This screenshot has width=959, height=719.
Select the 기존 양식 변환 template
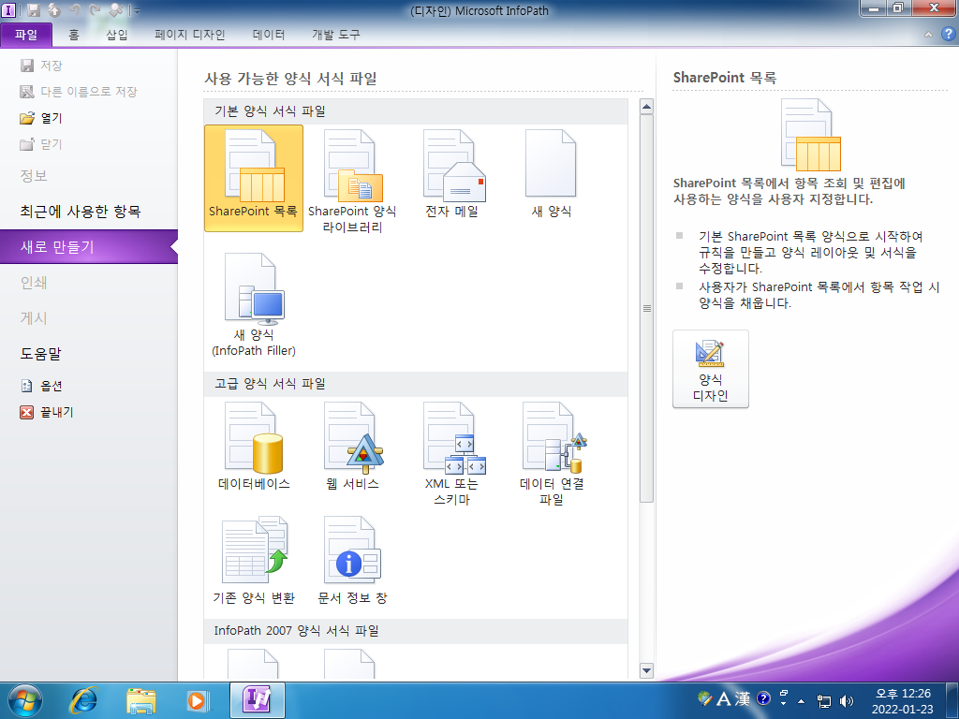click(253, 560)
